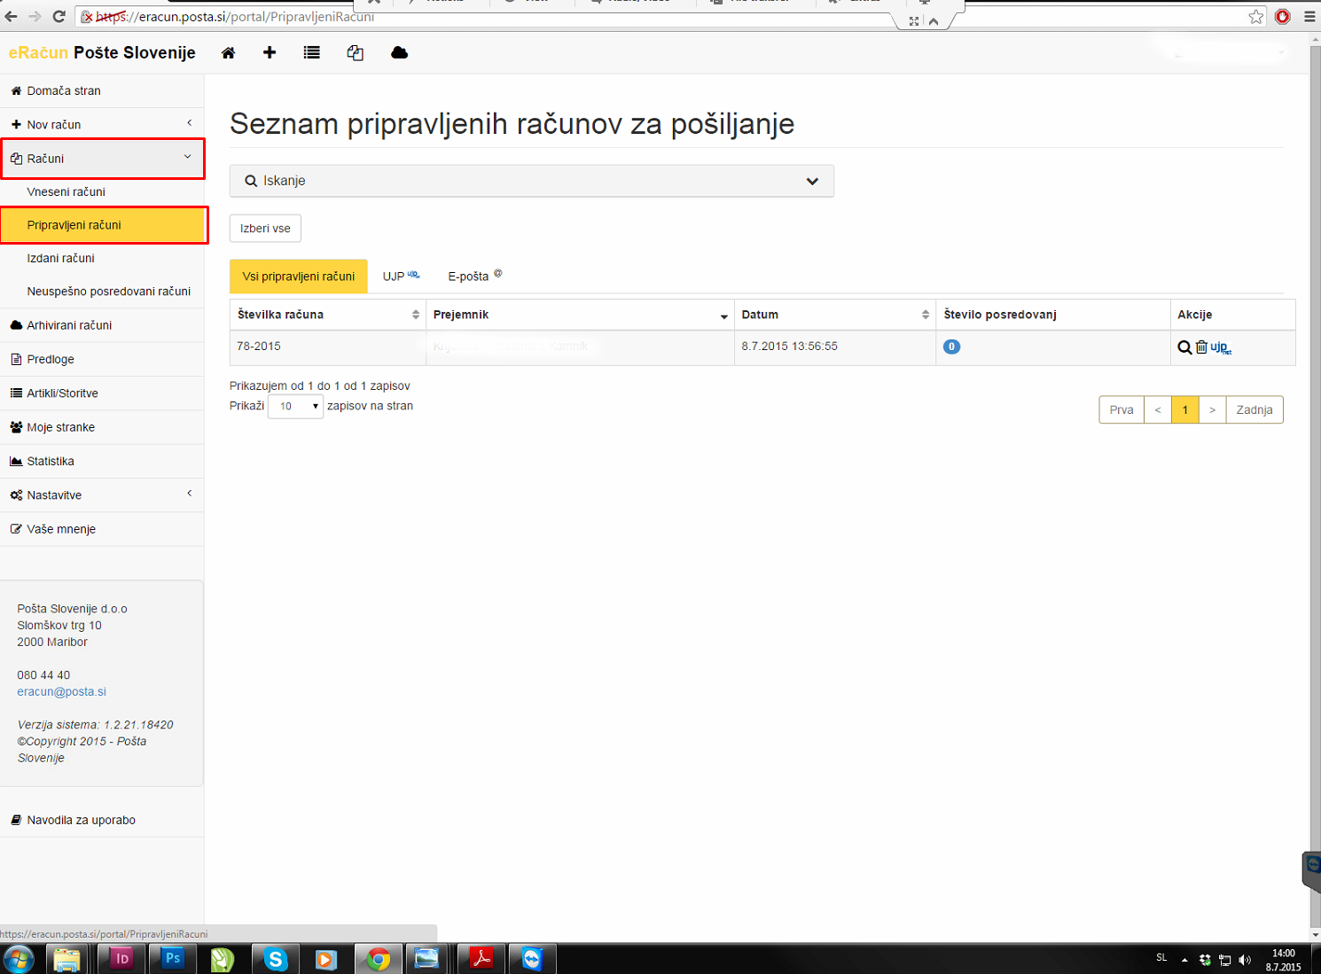Click the Izberi vse button
The height and width of the screenshot is (974, 1321).
click(x=265, y=228)
